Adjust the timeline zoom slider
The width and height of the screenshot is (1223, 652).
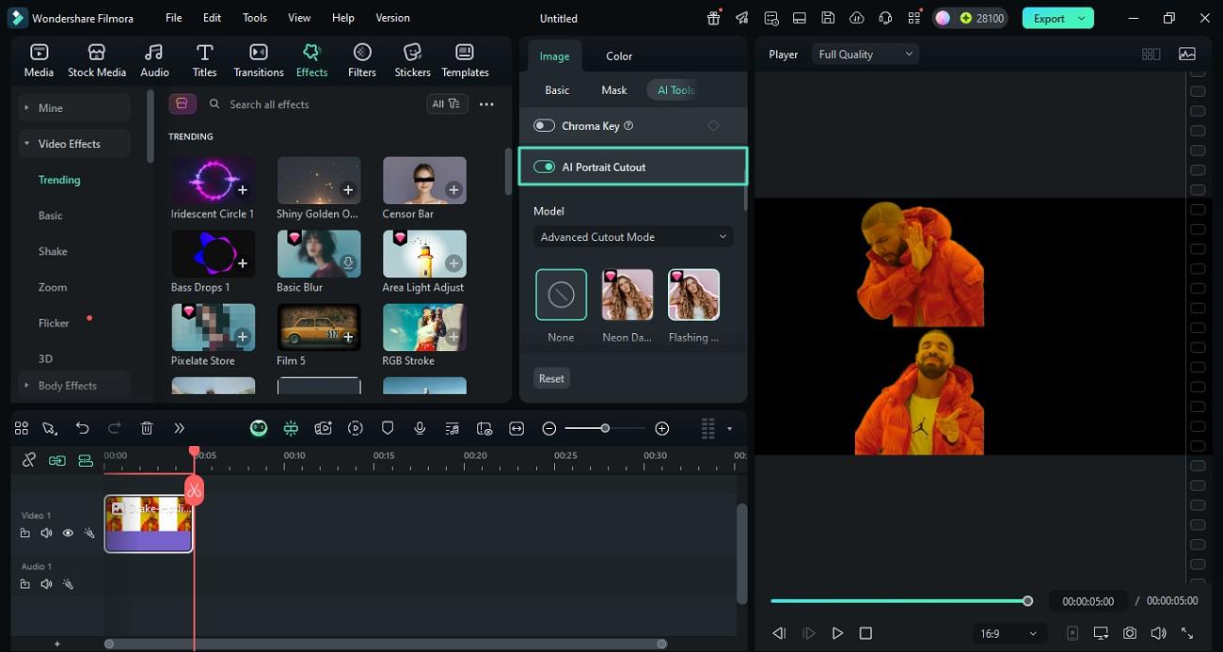605,428
